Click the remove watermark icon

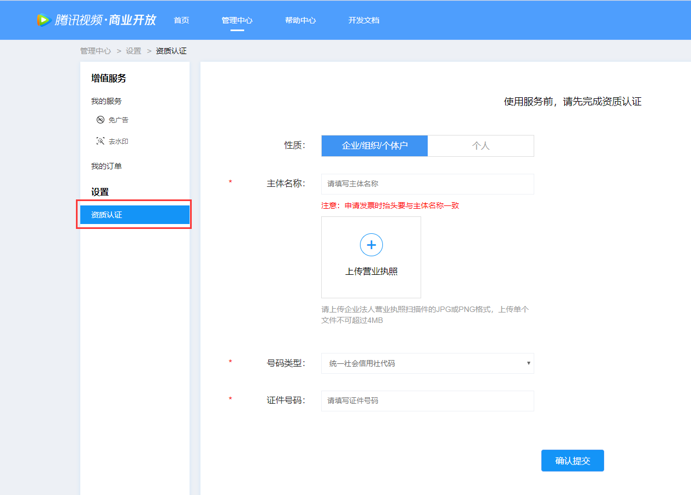click(x=100, y=141)
